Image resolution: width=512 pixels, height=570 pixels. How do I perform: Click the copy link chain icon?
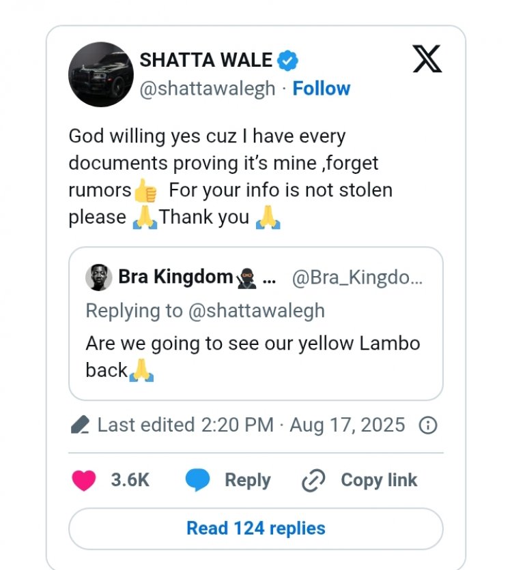313,481
